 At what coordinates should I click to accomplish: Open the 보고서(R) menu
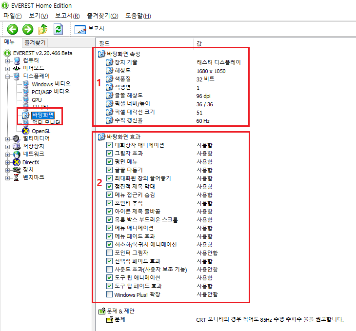67,16
